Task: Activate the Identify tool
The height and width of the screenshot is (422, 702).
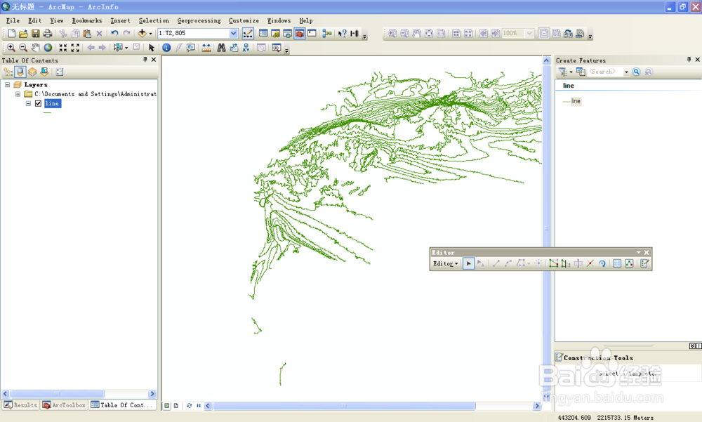Action: [166, 48]
